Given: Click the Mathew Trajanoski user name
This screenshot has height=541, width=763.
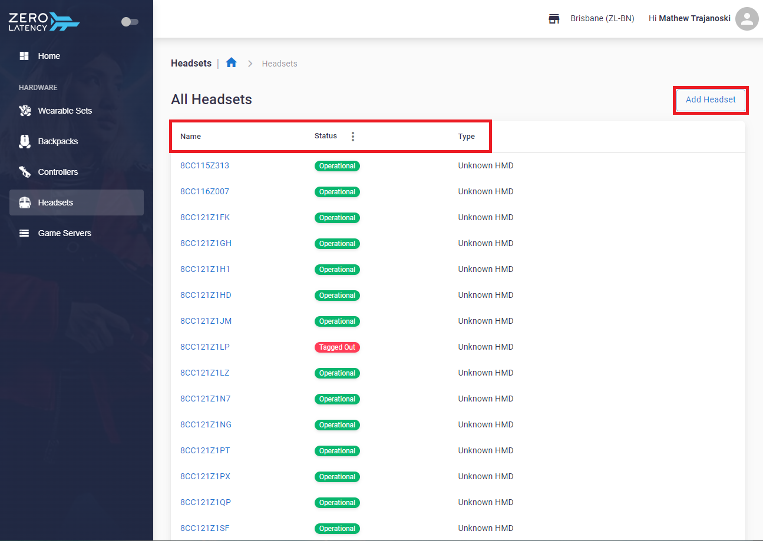Looking at the screenshot, I should click(695, 18).
